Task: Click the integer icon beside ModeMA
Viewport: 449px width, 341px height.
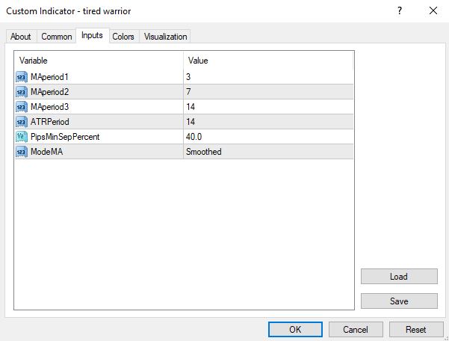Action: (22, 152)
